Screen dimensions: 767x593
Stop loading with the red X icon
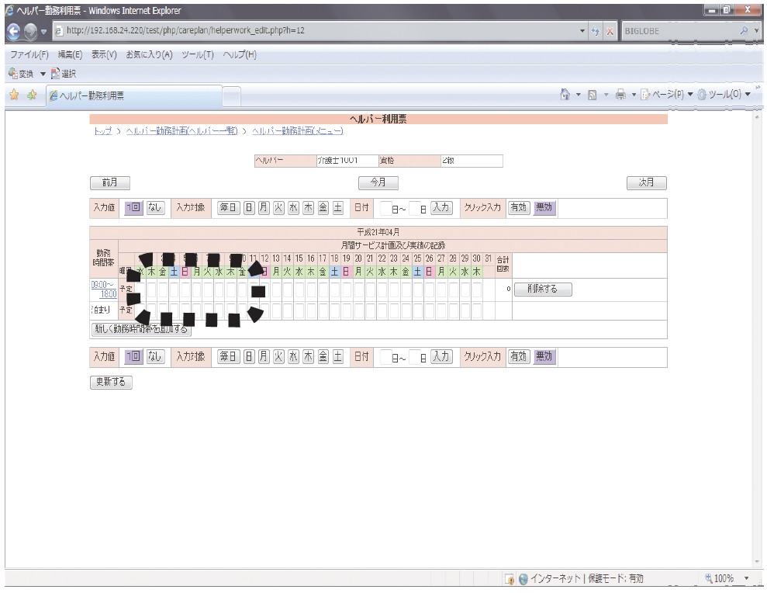point(610,31)
